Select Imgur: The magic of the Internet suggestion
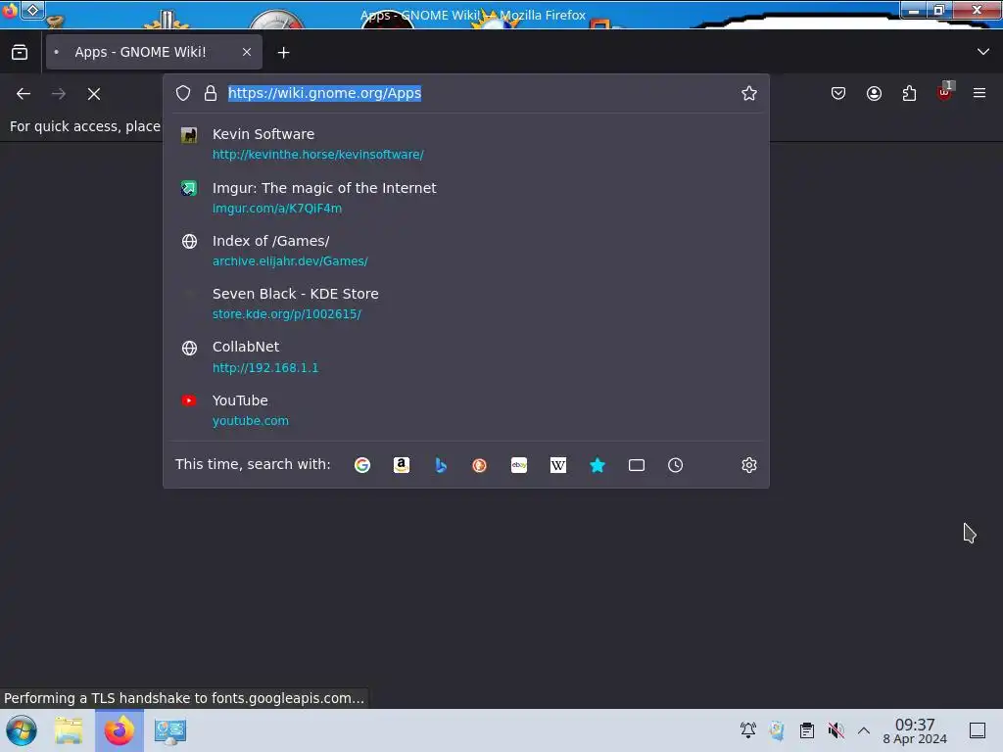Image resolution: width=1003 pixels, height=752 pixels. [466, 198]
